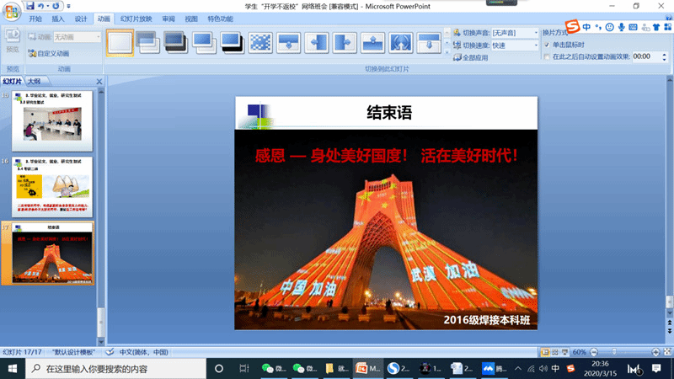Click the Office button
The image size is (674, 379).
pos(12,8)
